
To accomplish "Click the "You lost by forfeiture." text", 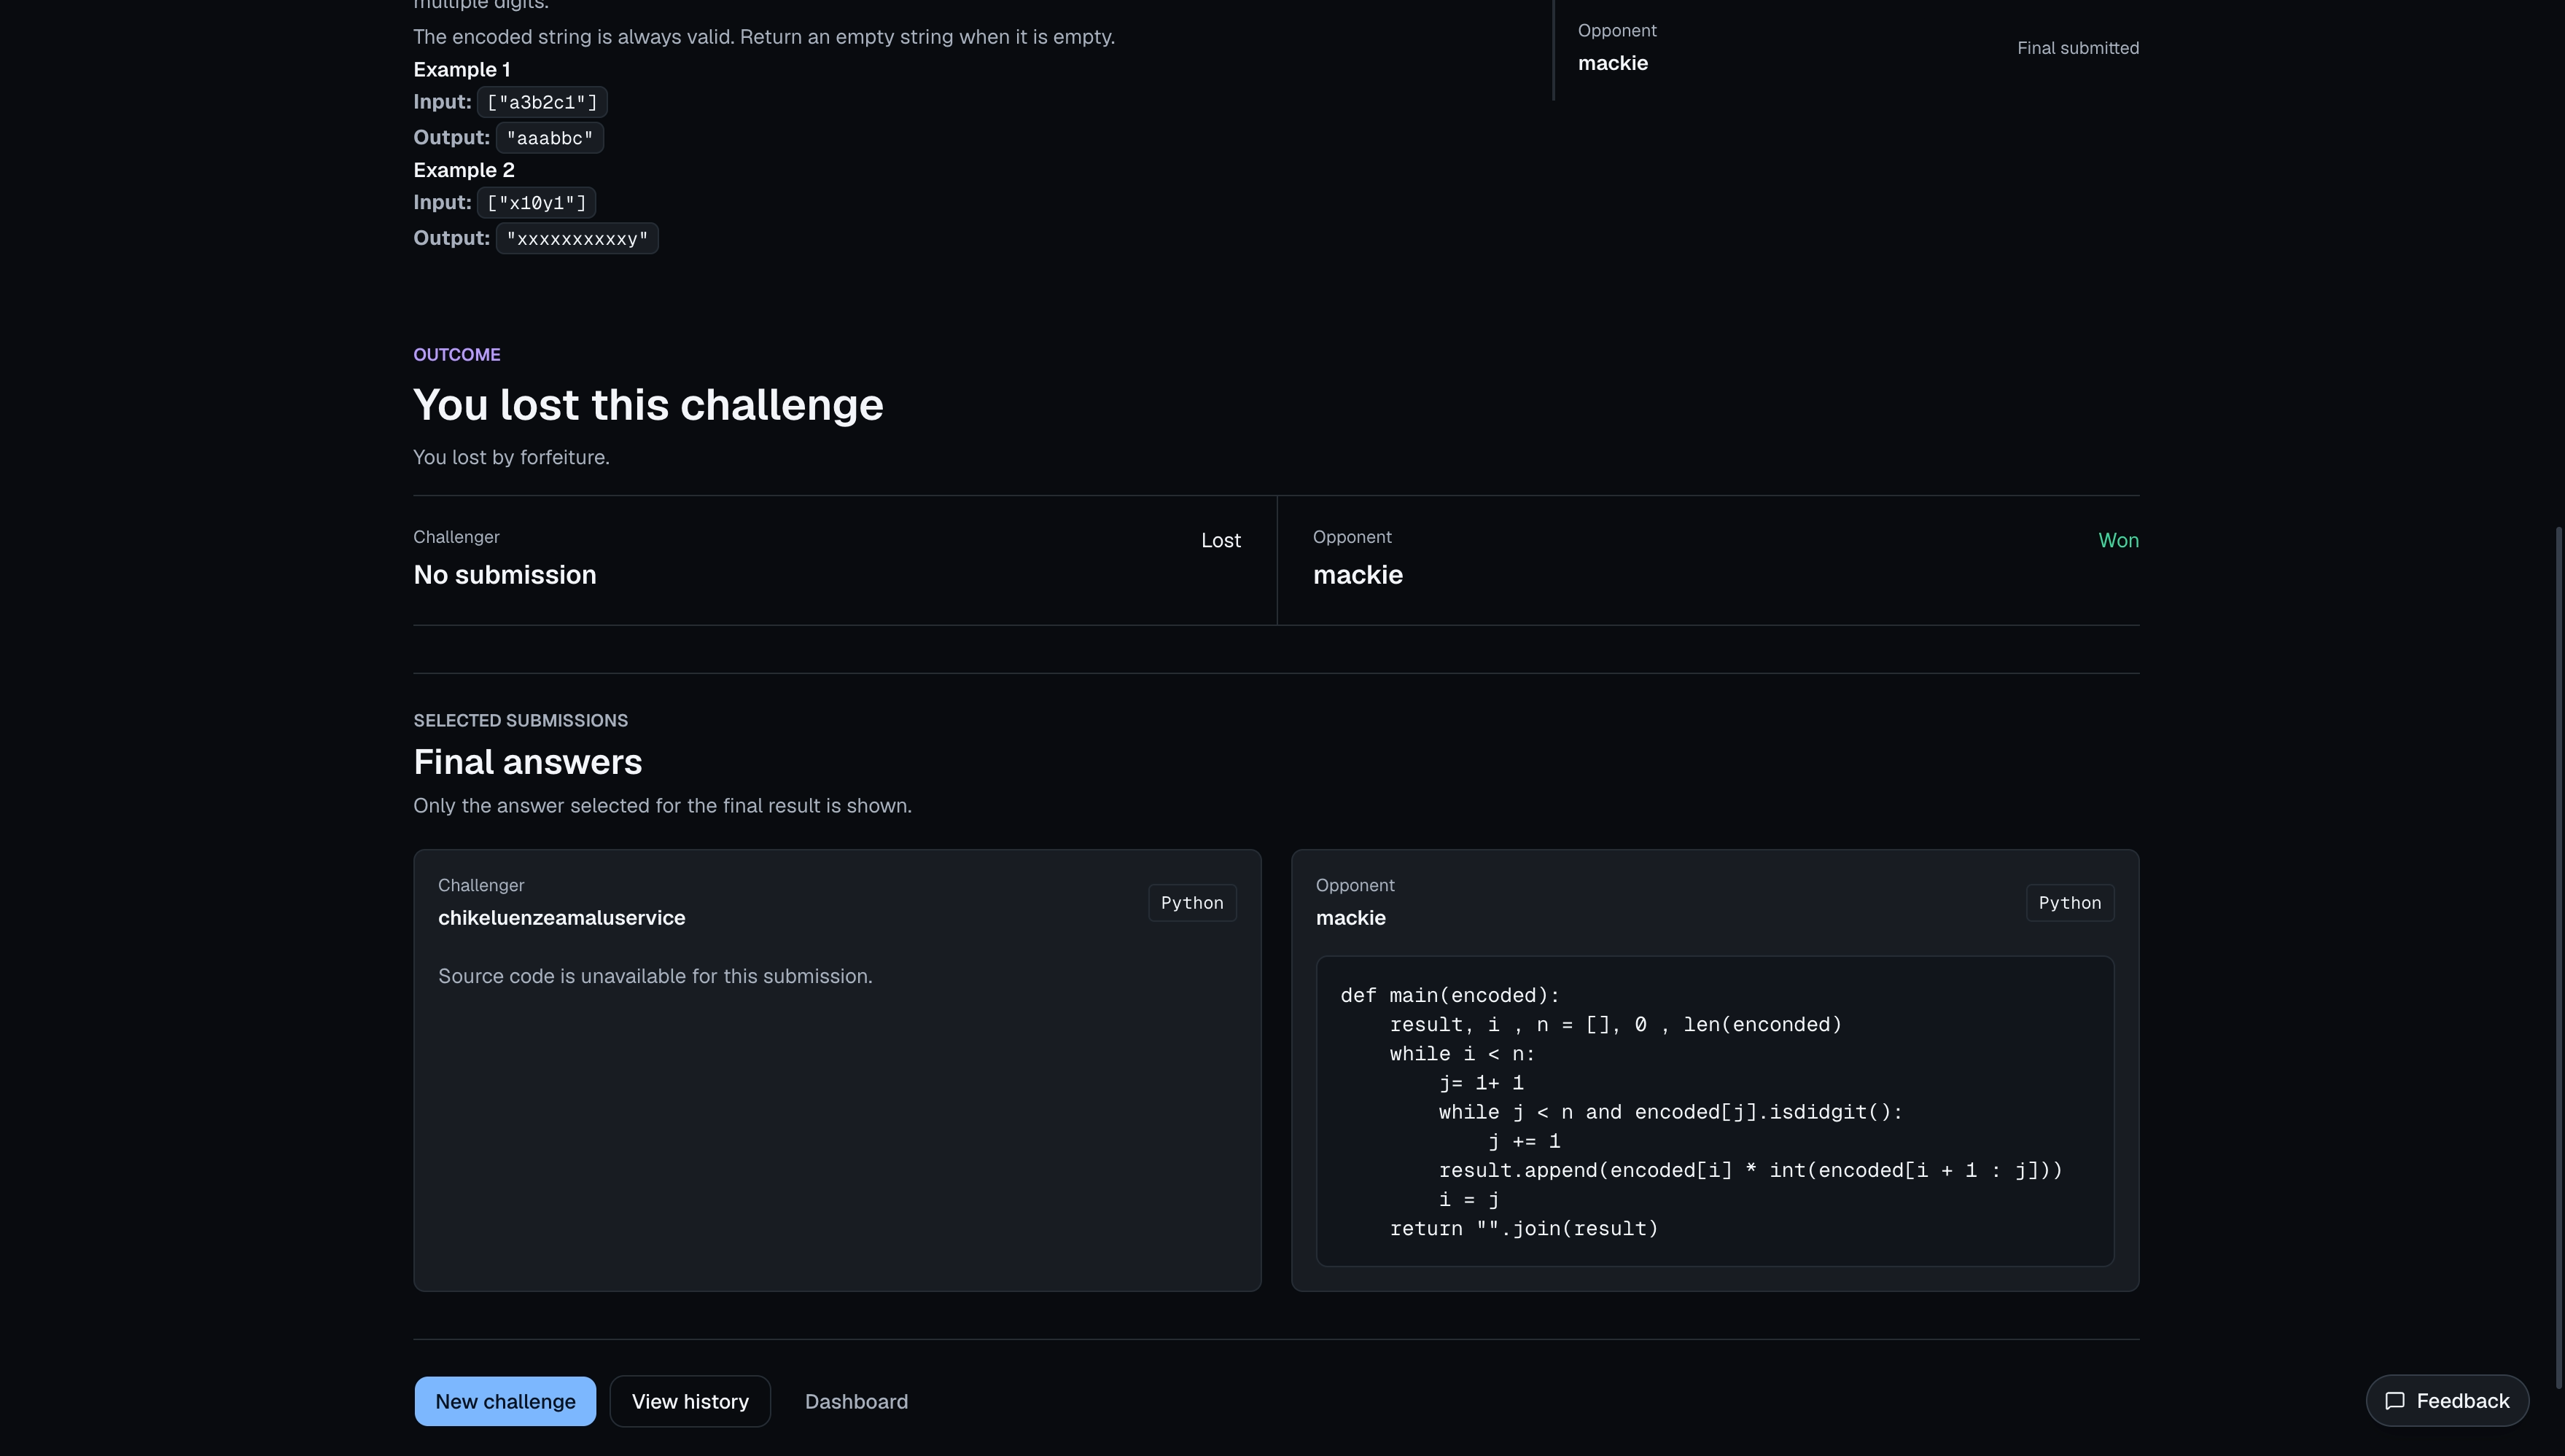I will pyautogui.click(x=511, y=457).
